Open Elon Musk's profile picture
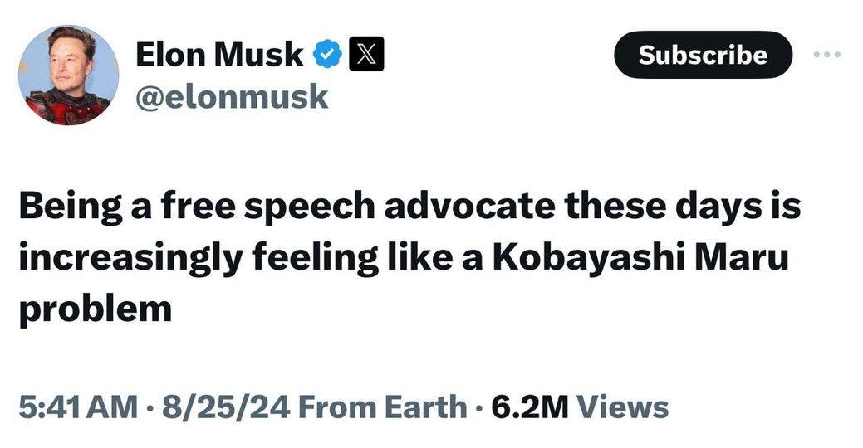Viewport: 863px width, 448px height. coord(67,75)
